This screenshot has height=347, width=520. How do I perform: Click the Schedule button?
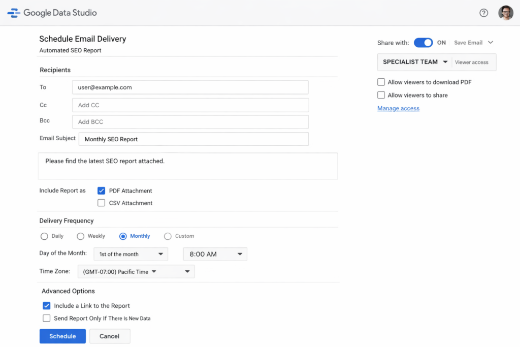(62, 336)
